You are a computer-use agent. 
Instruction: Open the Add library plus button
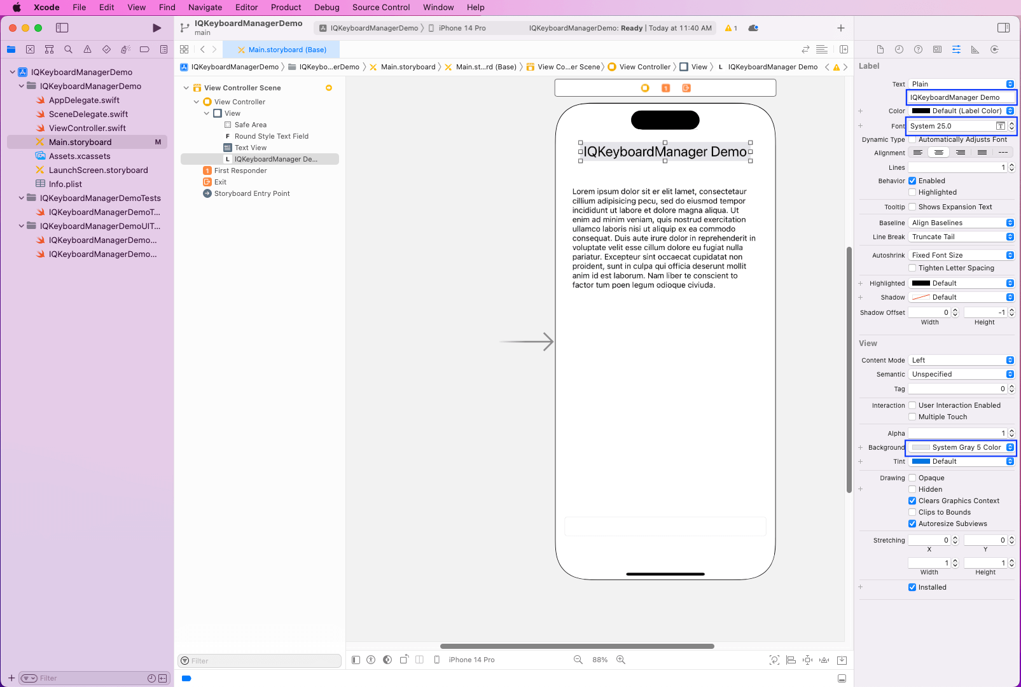click(x=840, y=28)
